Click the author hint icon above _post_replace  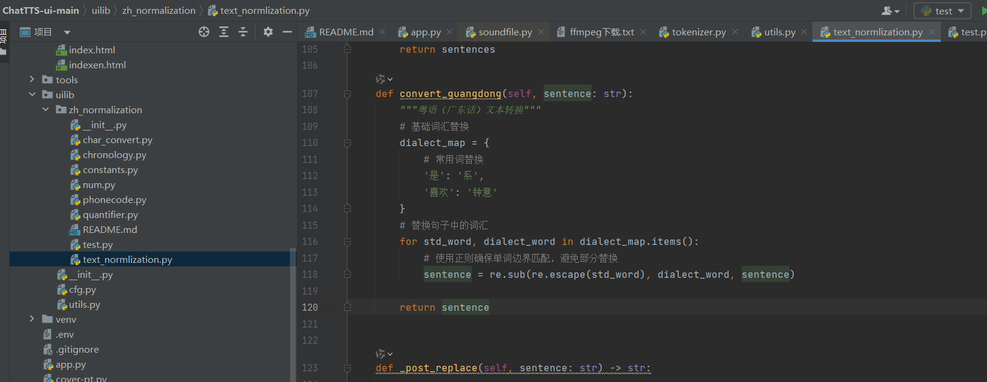(x=384, y=354)
